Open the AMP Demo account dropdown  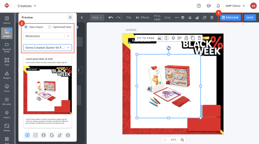pyautogui.click(x=235, y=6)
